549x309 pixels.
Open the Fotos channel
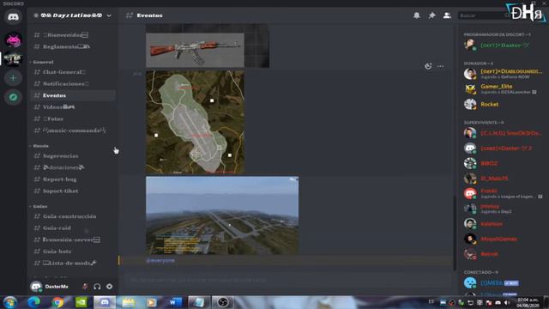73,118
